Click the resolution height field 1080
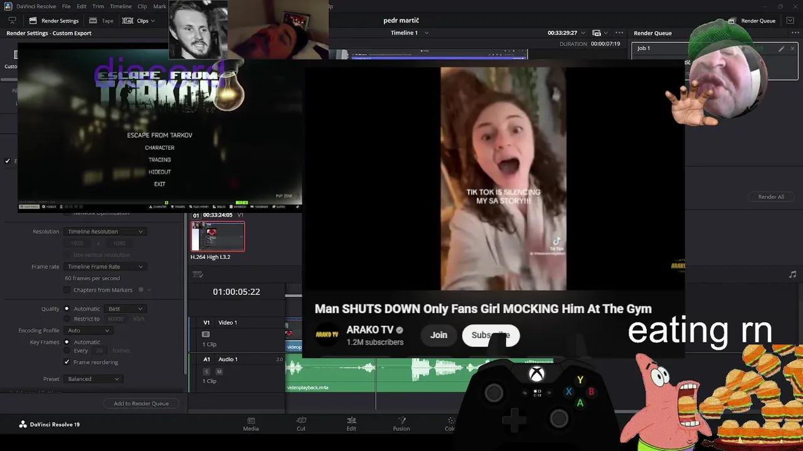The image size is (803, 451). pos(119,243)
